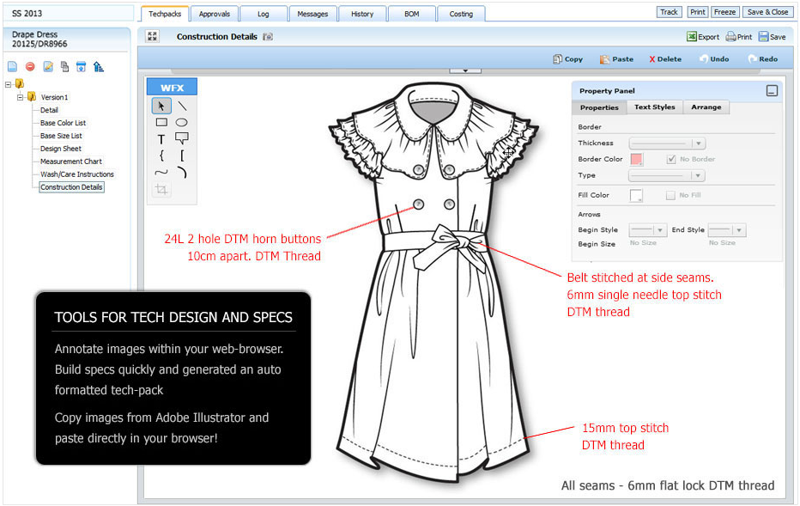Click the duplicate pages icon in sidebar toolbar

(64, 67)
